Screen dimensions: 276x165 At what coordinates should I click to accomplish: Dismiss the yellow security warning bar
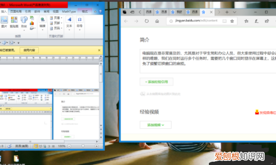click(x=99, y=50)
